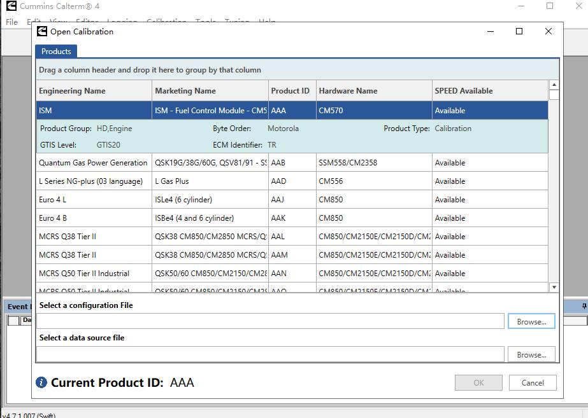
Task: Open the File menu
Action: (10, 22)
